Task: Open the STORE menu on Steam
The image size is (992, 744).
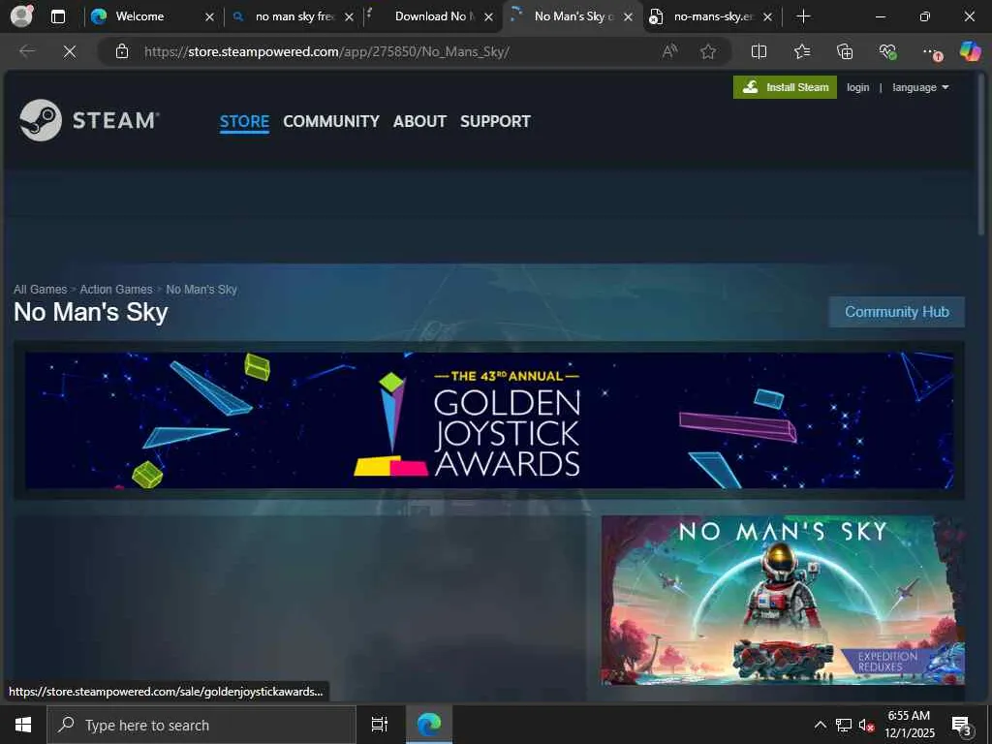Action: tap(244, 121)
